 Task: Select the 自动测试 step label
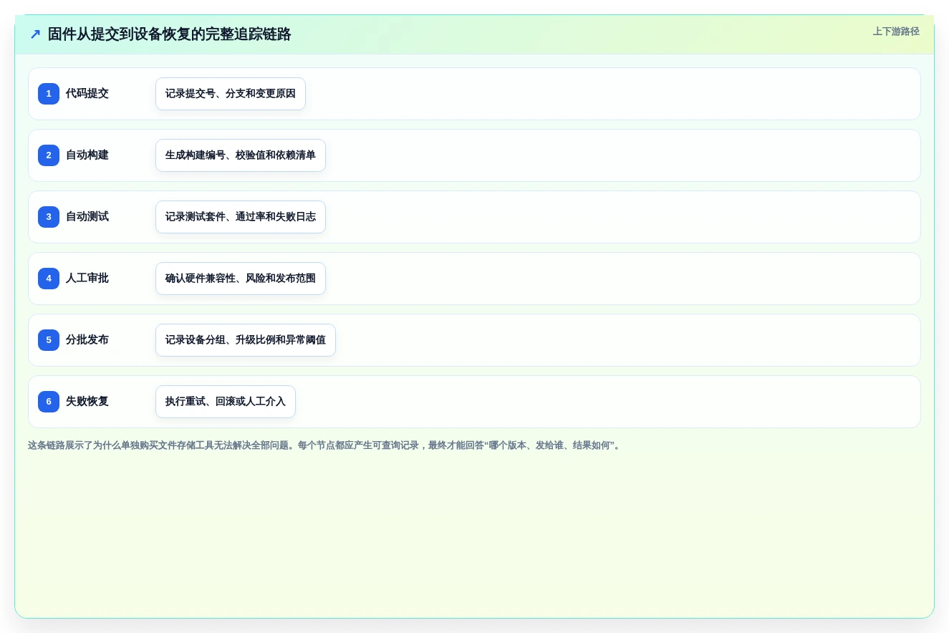point(87,217)
